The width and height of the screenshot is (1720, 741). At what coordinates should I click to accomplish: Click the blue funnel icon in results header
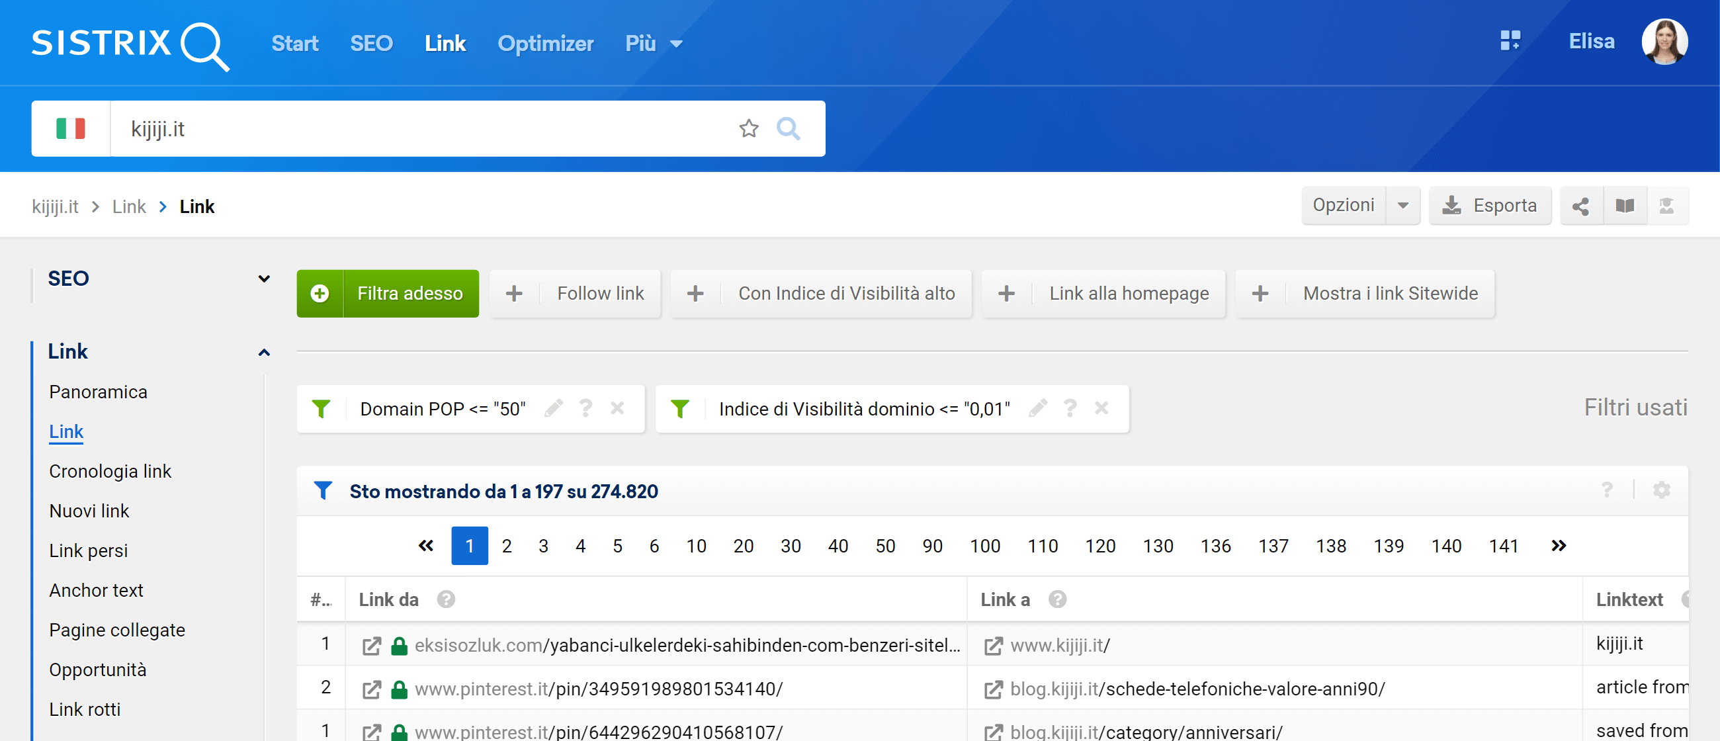point(323,491)
